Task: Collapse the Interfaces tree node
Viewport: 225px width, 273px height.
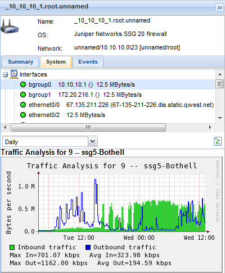Action: pos(5,75)
